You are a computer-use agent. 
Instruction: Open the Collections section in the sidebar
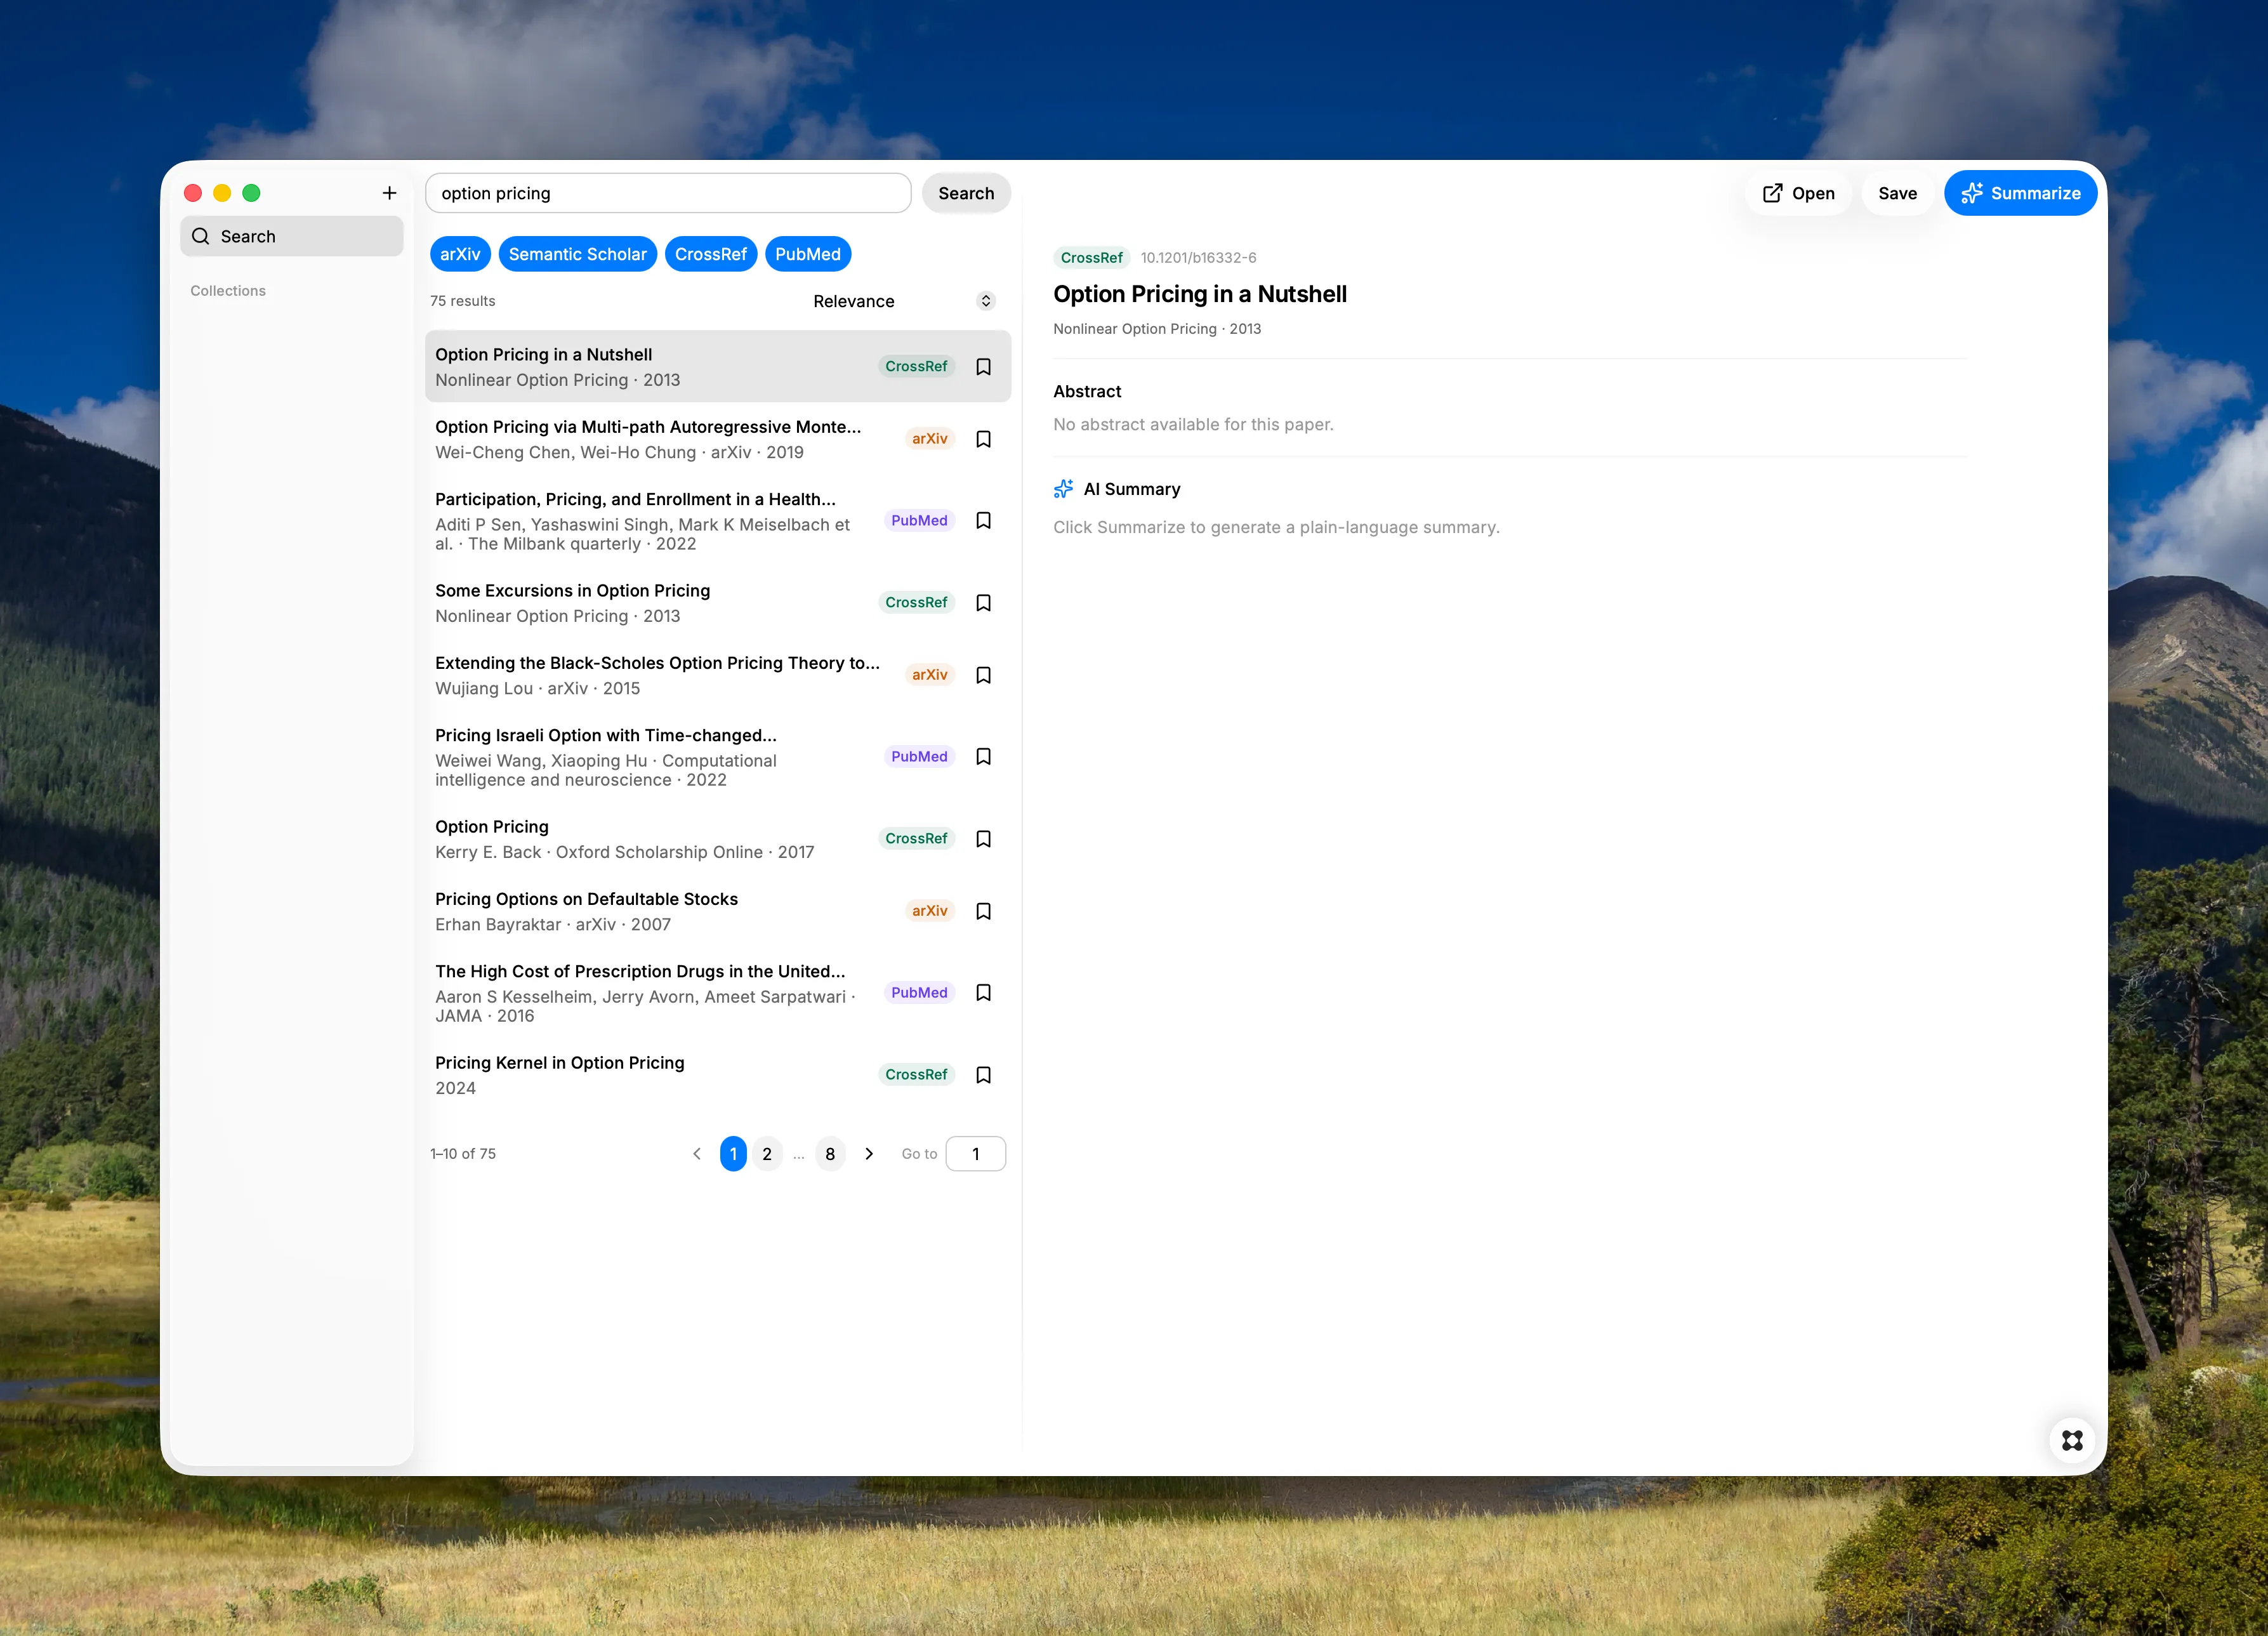tap(228, 291)
